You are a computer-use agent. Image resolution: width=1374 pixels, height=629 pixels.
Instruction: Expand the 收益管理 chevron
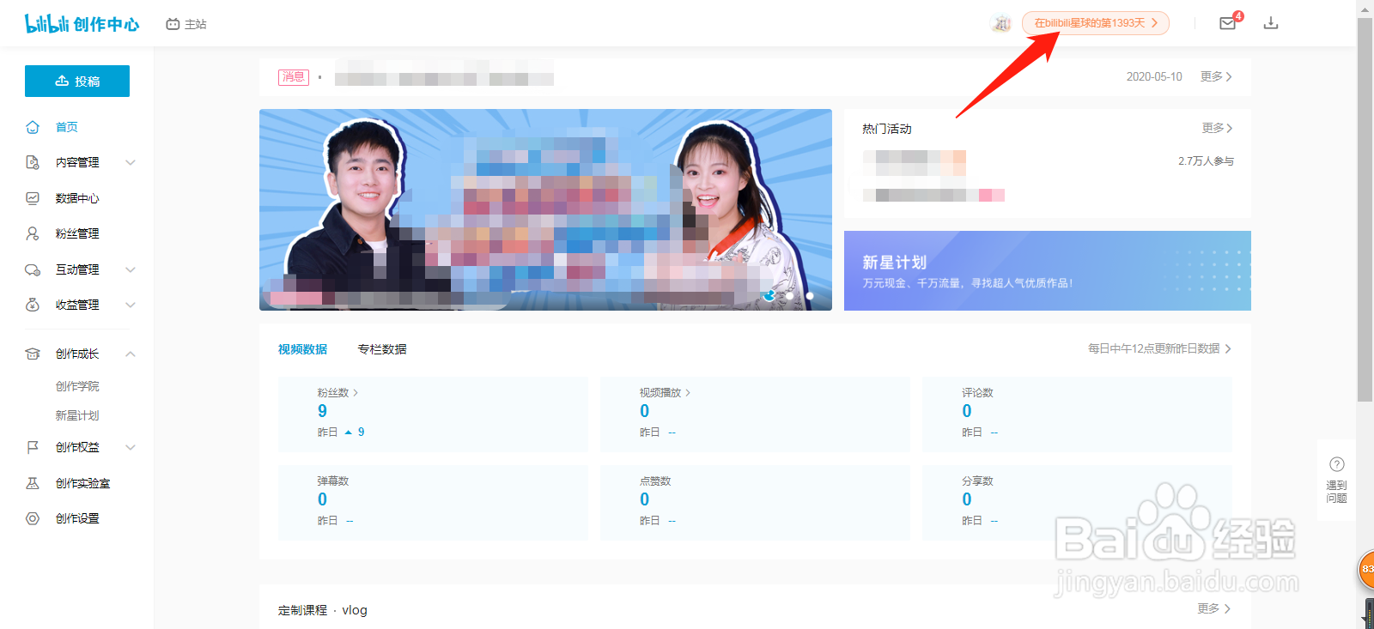click(x=131, y=305)
